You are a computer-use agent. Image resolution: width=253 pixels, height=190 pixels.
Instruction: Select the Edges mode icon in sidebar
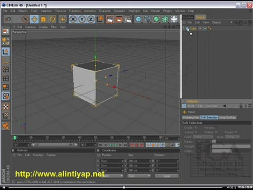[6, 78]
